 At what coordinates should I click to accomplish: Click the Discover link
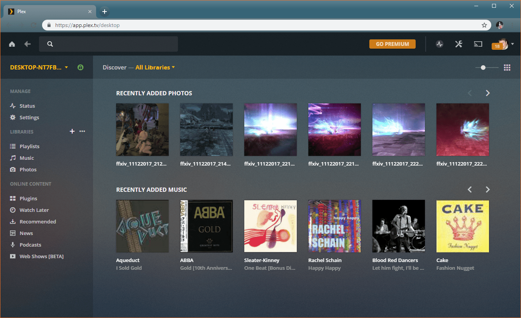(x=115, y=67)
